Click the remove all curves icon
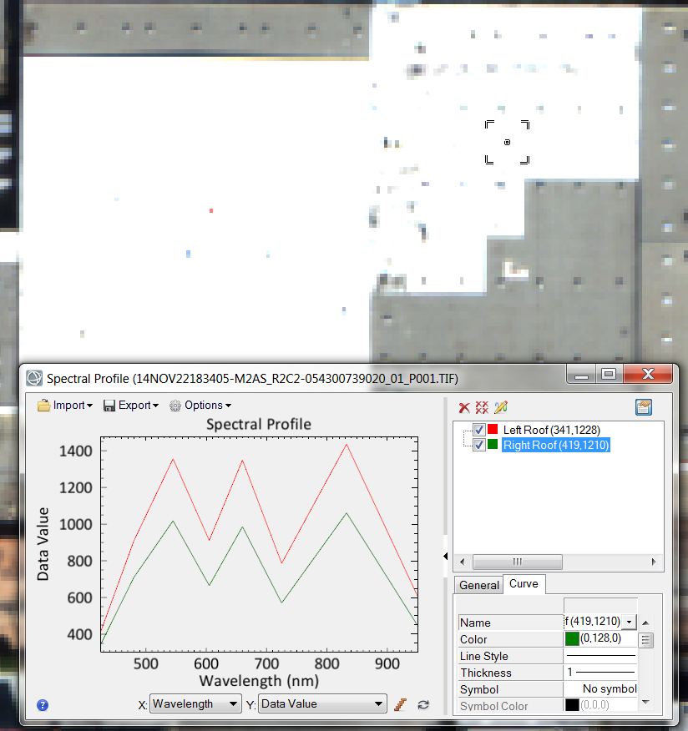Image resolution: width=688 pixels, height=731 pixels. (x=482, y=407)
